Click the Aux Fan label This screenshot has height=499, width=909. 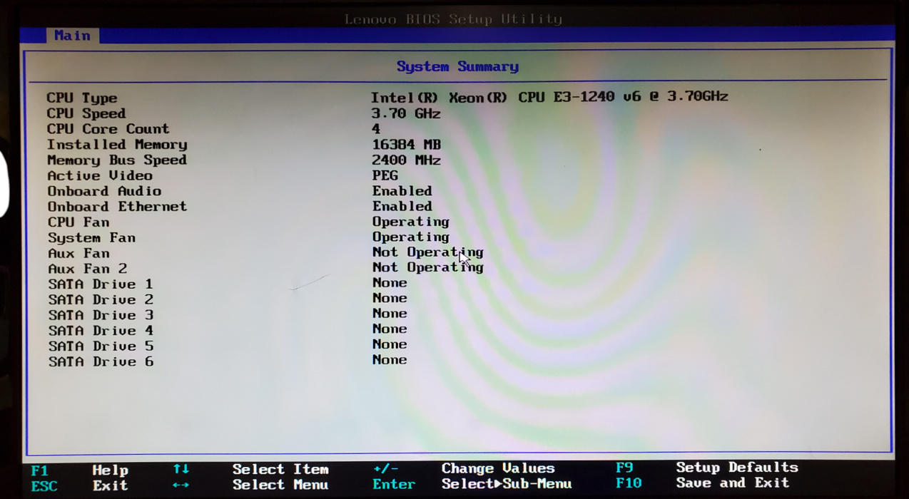coord(78,253)
